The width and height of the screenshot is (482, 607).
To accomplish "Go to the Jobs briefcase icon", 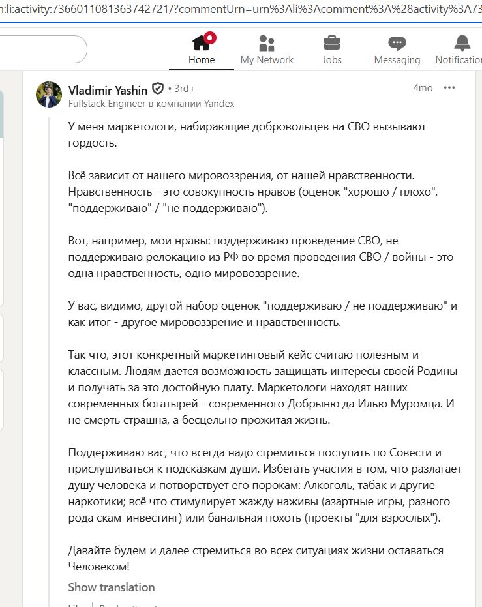I will click(x=332, y=44).
